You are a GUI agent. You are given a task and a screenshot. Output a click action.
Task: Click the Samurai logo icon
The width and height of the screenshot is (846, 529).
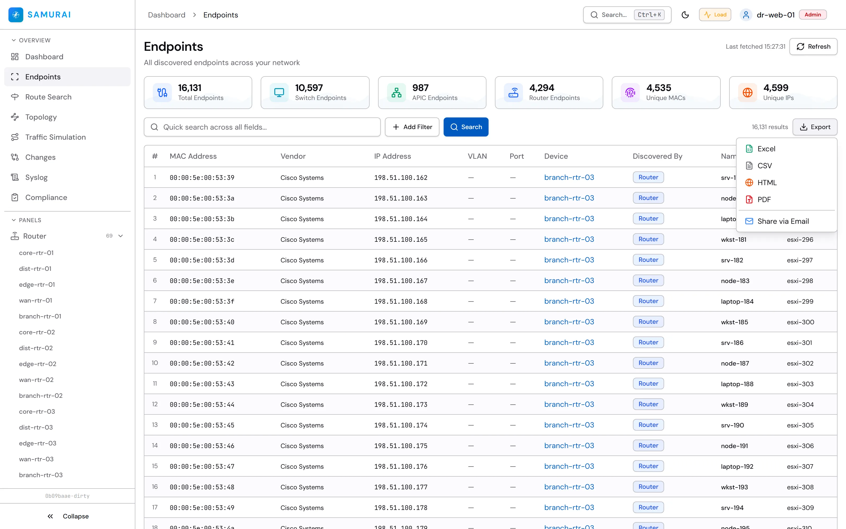pyautogui.click(x=16, y=15)
